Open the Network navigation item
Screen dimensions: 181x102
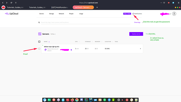click(61, 14)
